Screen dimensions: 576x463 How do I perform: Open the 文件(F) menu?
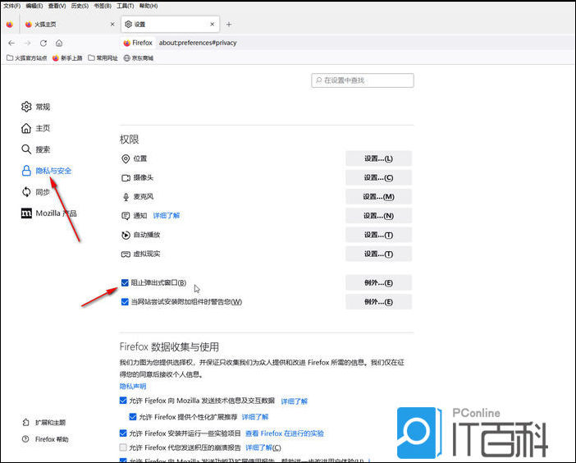pos(11,6)
